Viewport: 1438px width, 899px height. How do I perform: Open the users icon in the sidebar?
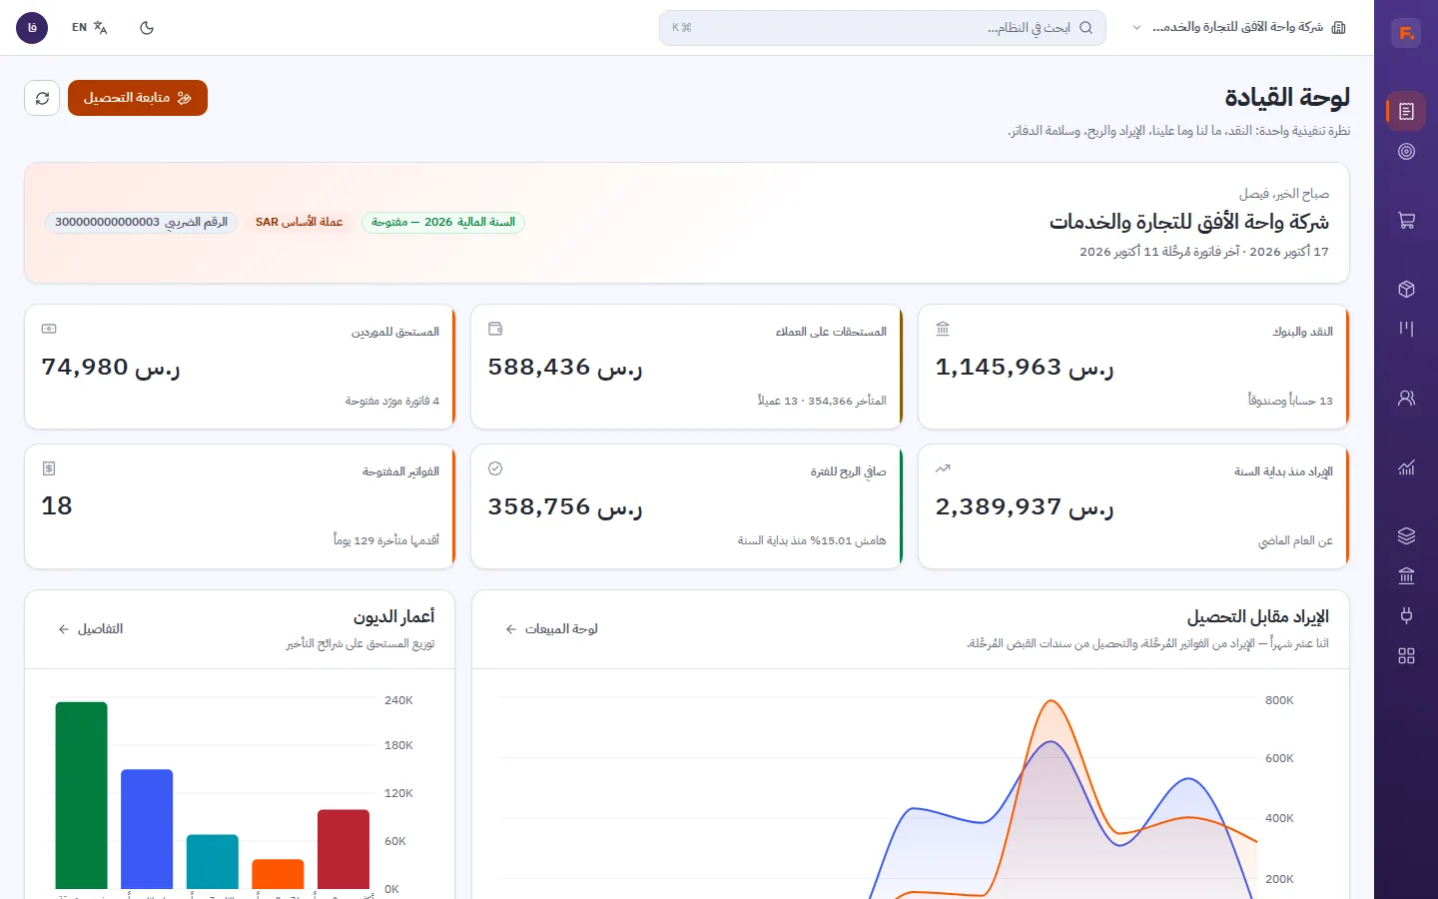[x=1406, y=398]
